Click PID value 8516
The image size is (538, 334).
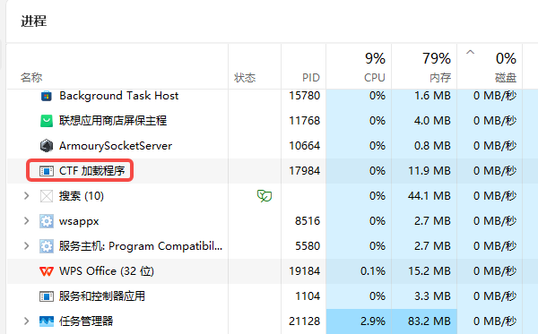308,221
